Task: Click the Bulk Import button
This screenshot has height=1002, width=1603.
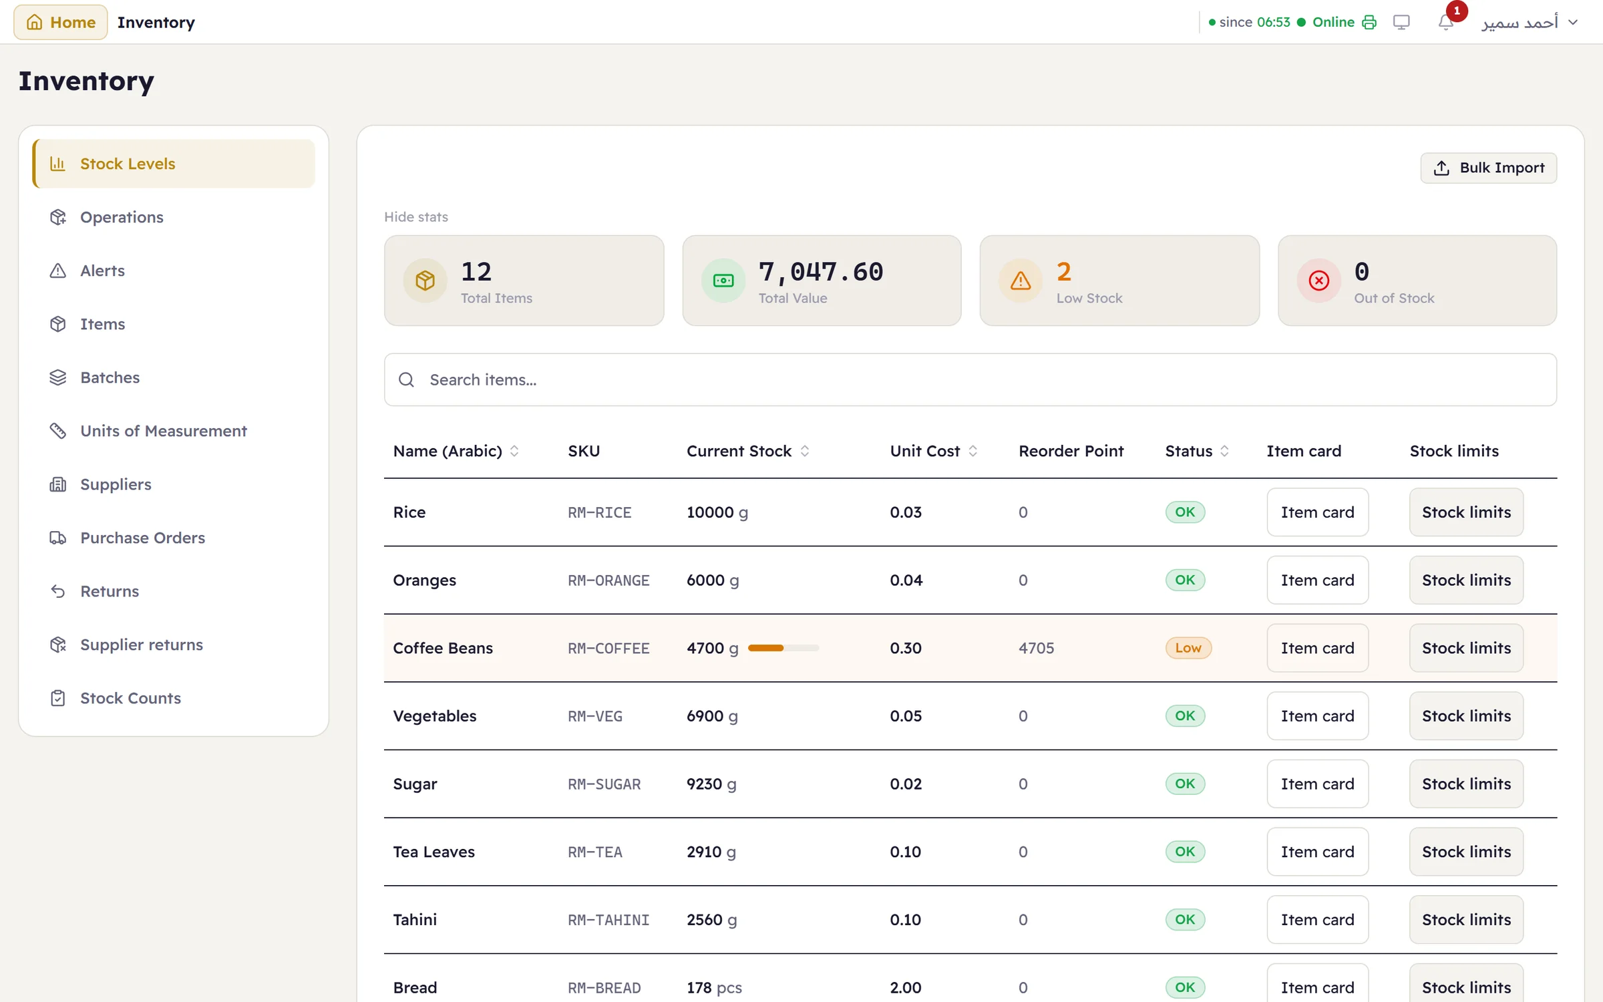Action: click(x=1488, y=168)
